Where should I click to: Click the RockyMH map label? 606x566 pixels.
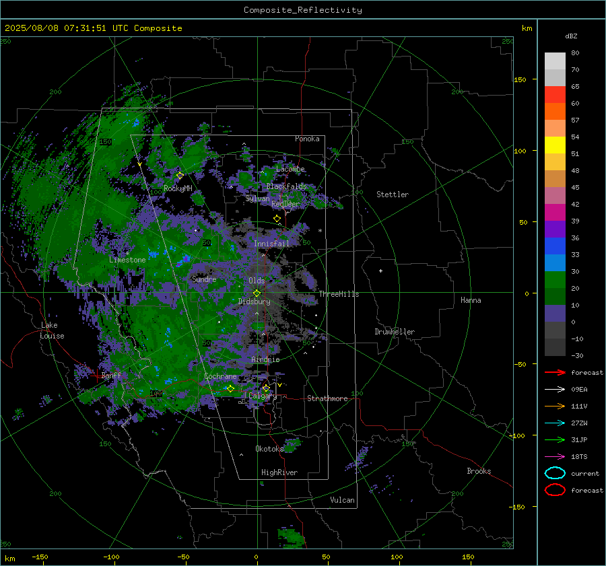(178, 188)
